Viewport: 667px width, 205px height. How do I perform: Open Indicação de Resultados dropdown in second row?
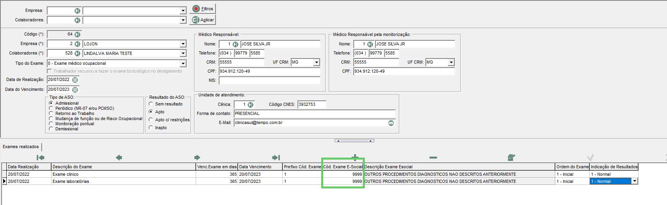635,181
